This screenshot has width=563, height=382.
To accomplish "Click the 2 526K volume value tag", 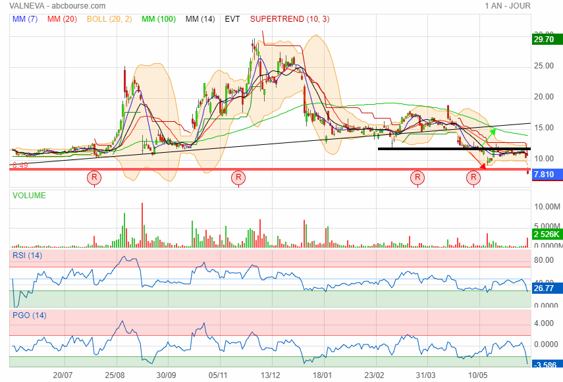I will pos(547,234).
